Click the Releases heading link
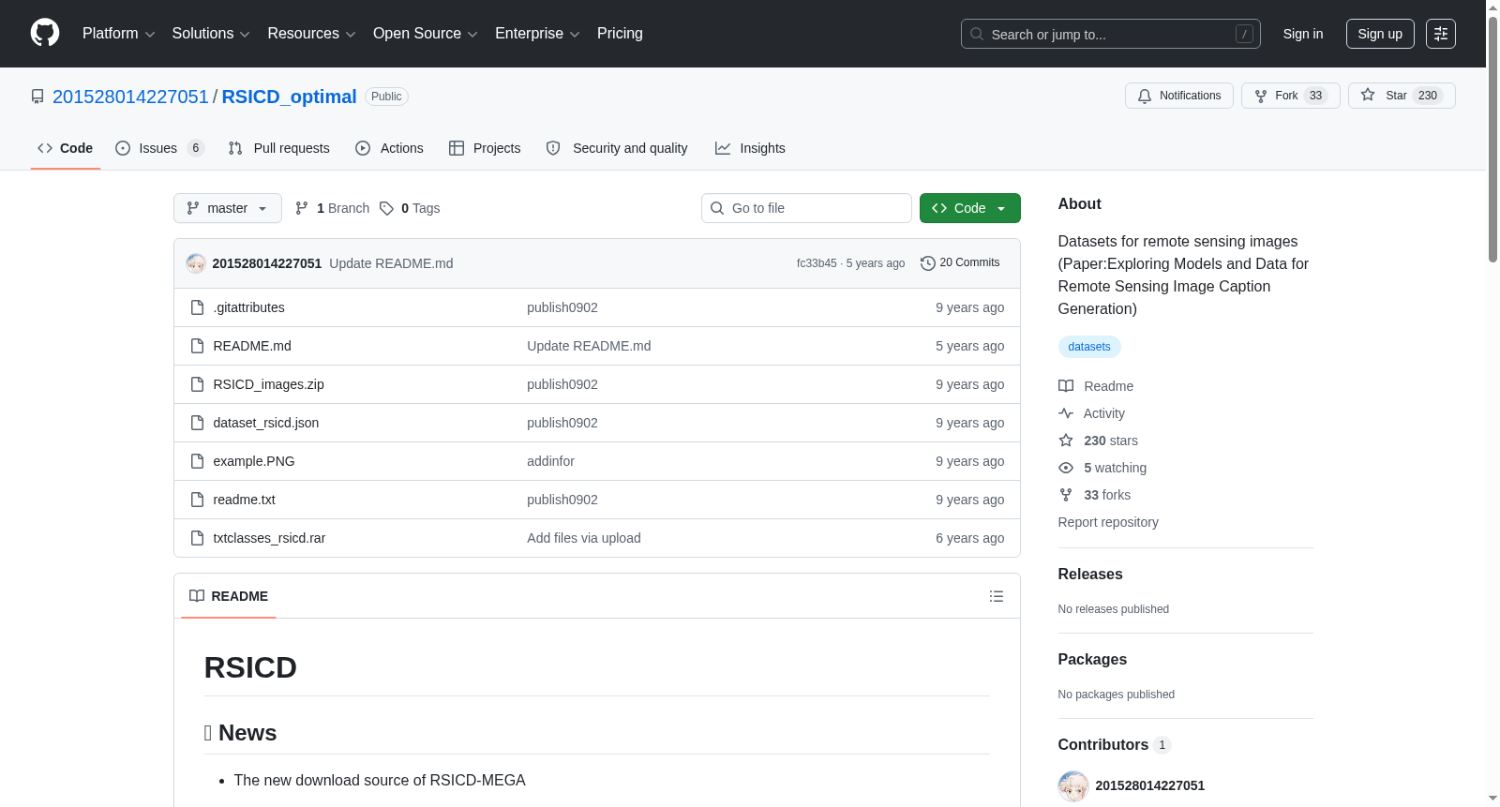This screenshot has height=807, width=1500. (1090, 575)
